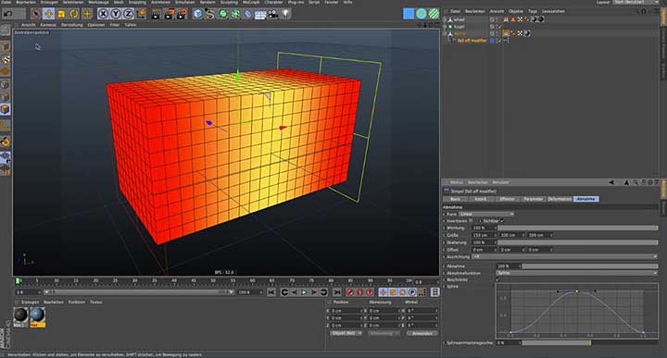Click the Undo arrow icon
Screen dimensions: 667x358
pyautogui.click(x=7, y=14)
